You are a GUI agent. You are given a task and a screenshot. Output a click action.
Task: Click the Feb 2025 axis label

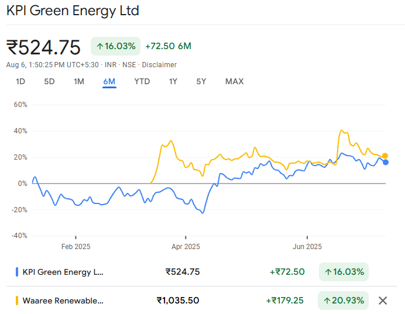click(75, 247)
